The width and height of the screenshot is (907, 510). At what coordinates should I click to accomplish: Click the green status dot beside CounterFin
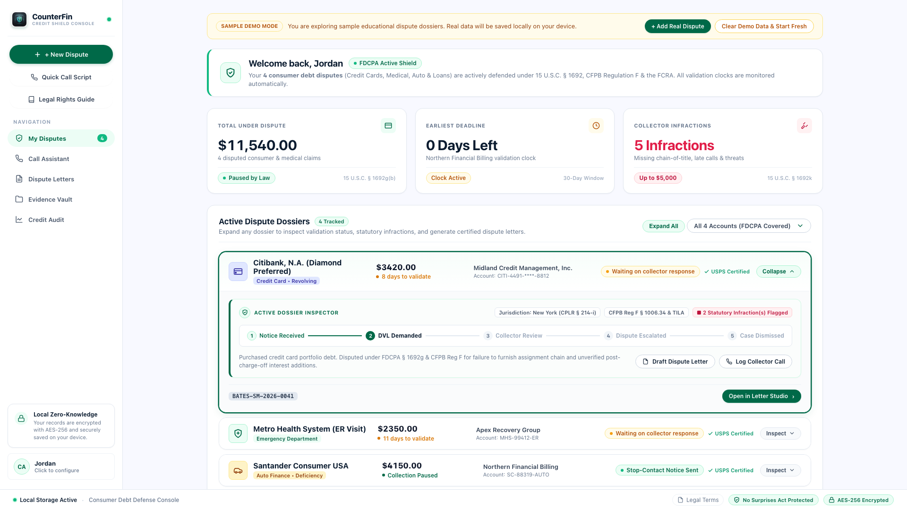109,19
